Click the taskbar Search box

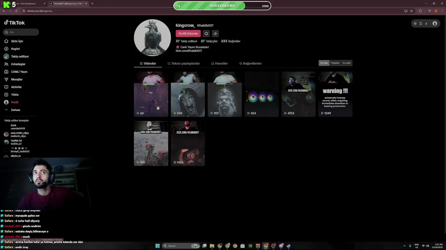pyautogui.click(x=181, y=246)
